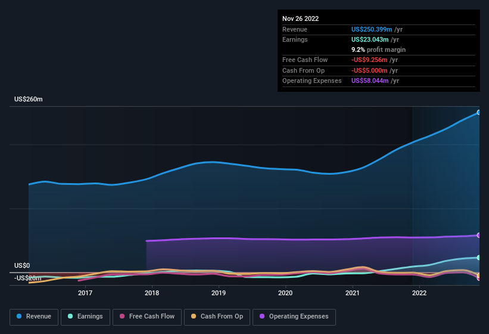Click the -US$9.256m free cash flow value

pyautogui.click(x=369, y=60)
